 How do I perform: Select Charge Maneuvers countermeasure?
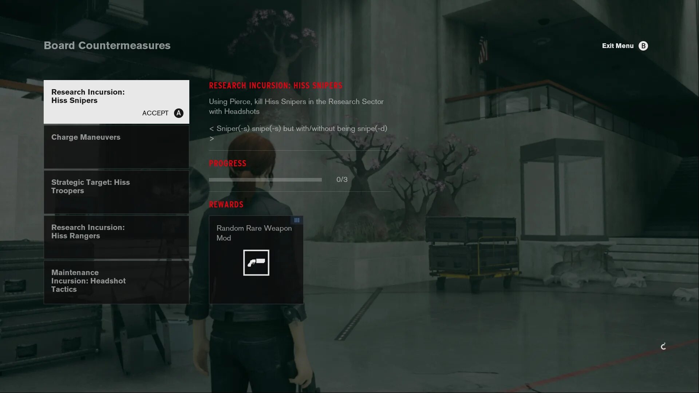tap(116, 146)
